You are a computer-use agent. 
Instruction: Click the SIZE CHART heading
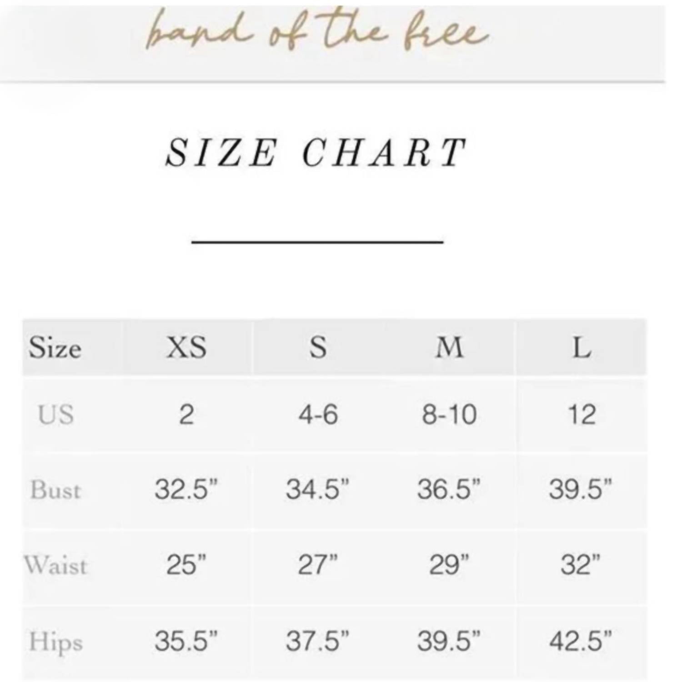click(x=316, y=152)
